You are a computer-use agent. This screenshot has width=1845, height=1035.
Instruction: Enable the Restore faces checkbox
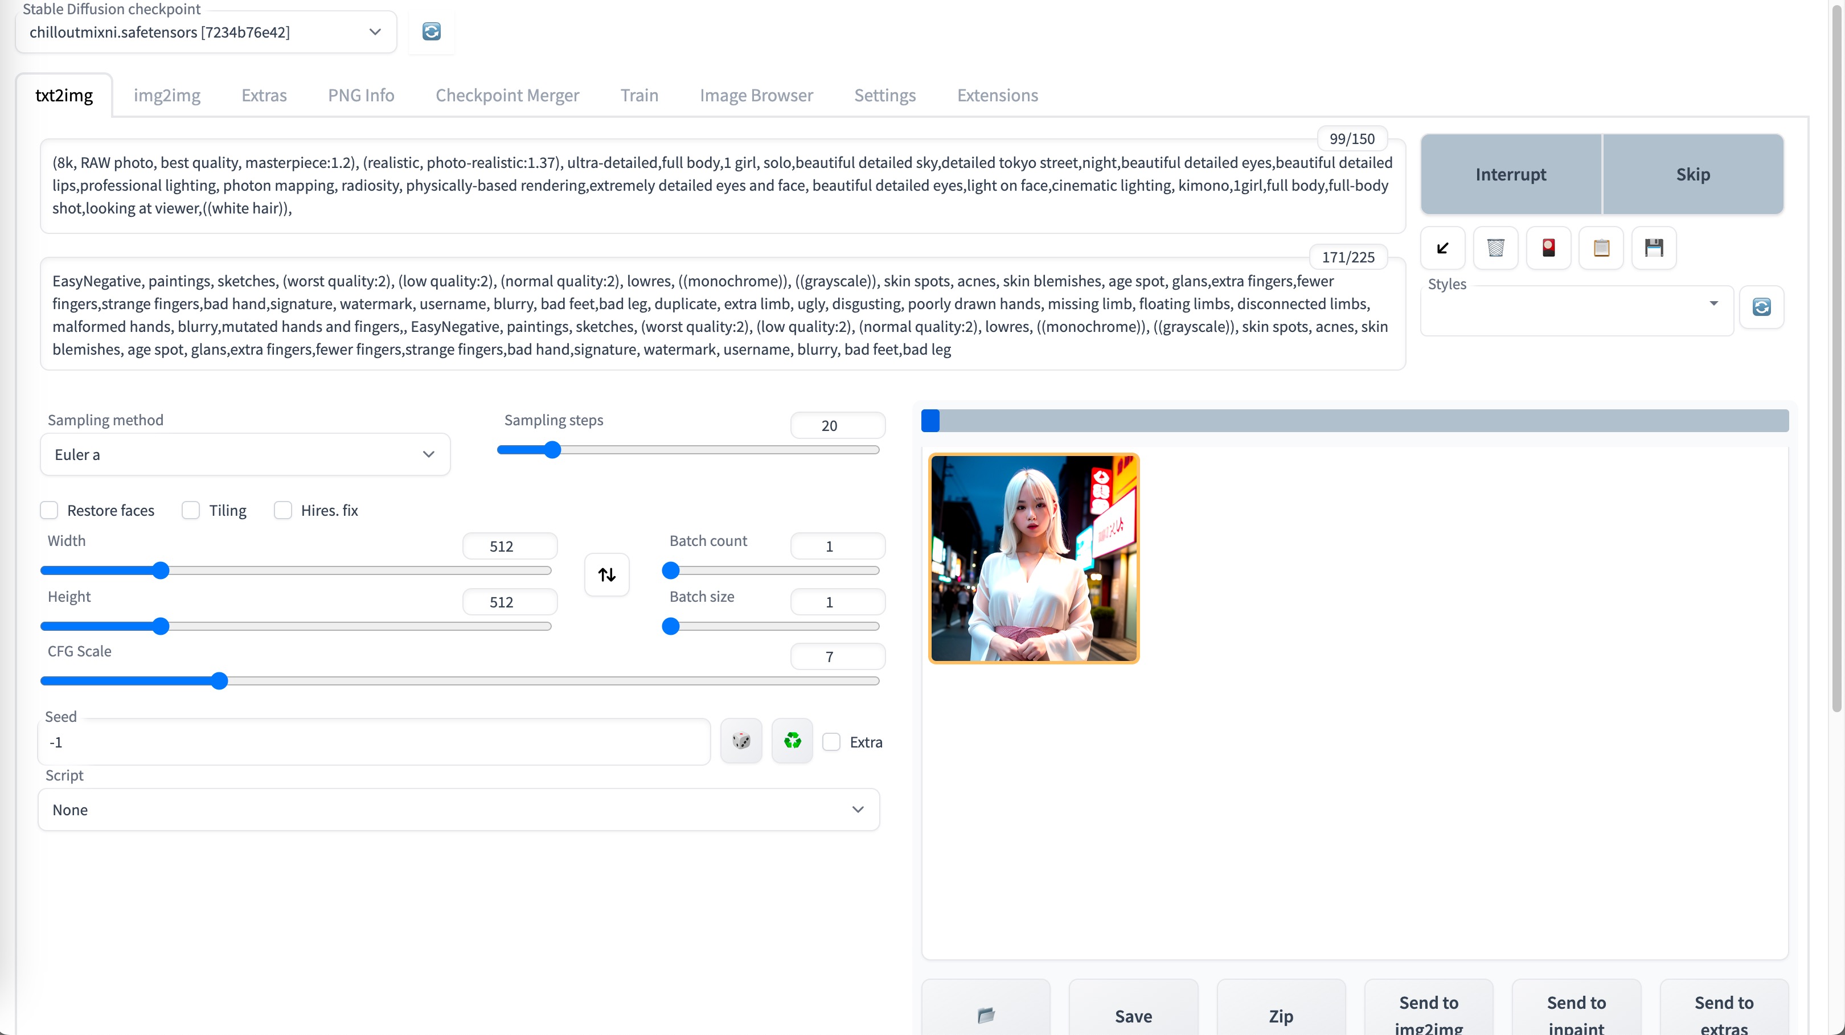pos(50,510)
